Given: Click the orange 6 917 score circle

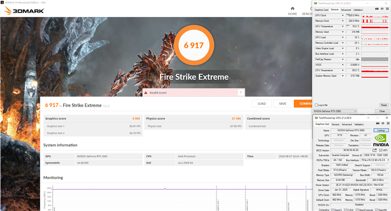Looking at the screenshot, I should click(x=194, y=45).
